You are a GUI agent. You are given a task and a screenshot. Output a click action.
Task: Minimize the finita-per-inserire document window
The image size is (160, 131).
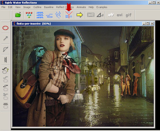click(144, 24)
